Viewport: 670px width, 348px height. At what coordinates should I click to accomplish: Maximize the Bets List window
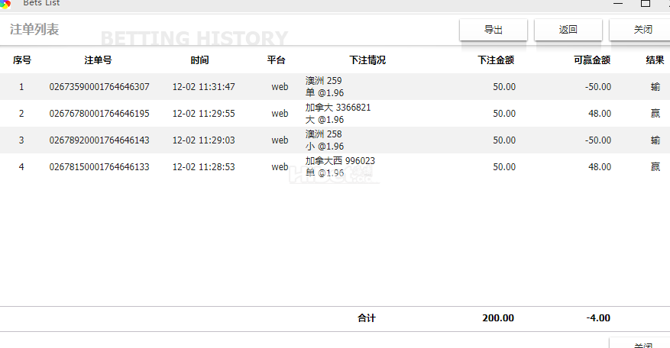coord(646,4)
